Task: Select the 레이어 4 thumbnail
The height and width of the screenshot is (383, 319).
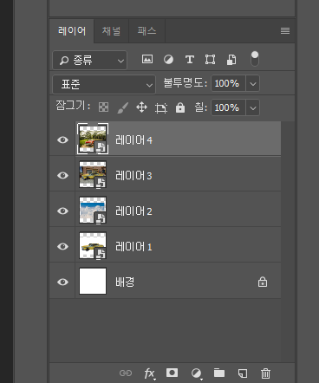Action: click(x=93, y=139)
